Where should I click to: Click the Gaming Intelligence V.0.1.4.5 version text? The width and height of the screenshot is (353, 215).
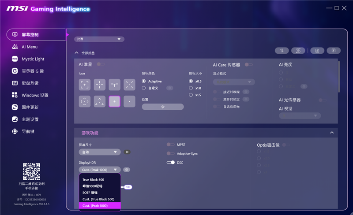(x=31, y=204)
